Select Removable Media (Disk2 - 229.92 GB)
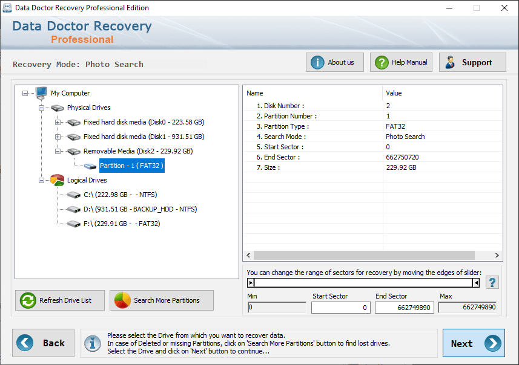Image resolution: width=519 pixels, height=365 pixels. pos(138,151)
